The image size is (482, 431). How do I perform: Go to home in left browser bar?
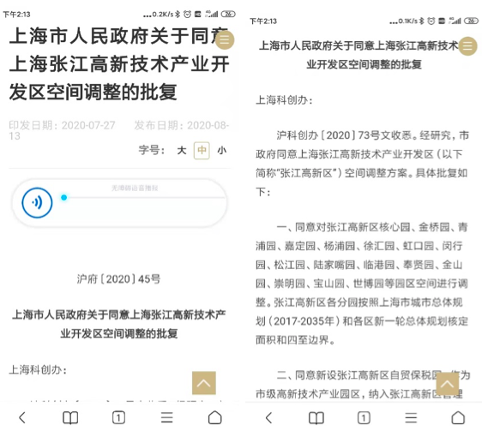(215, 417)
